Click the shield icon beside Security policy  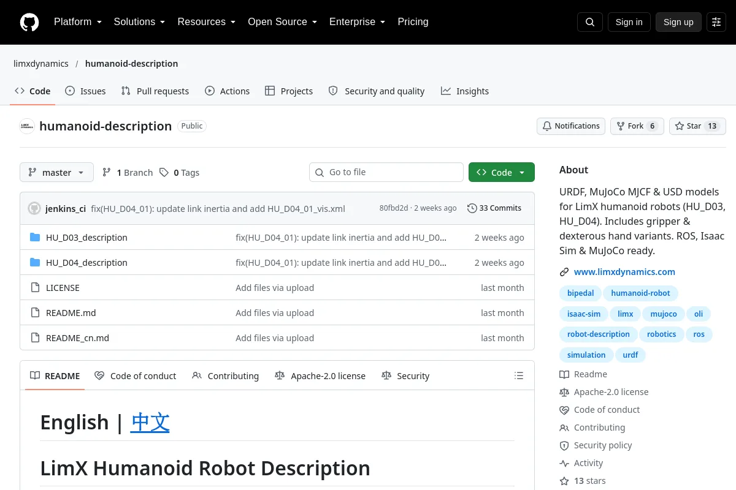click(564, 445)
